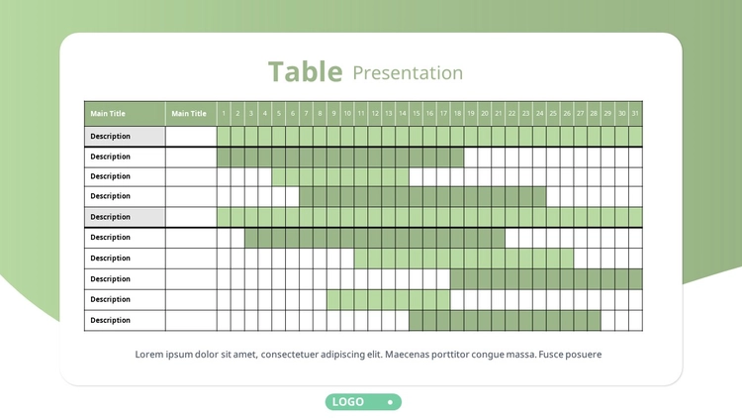Click the second gray-shaded Description cell
The image size is (742, 418).
pyautogui.click(x=125, y=217)
